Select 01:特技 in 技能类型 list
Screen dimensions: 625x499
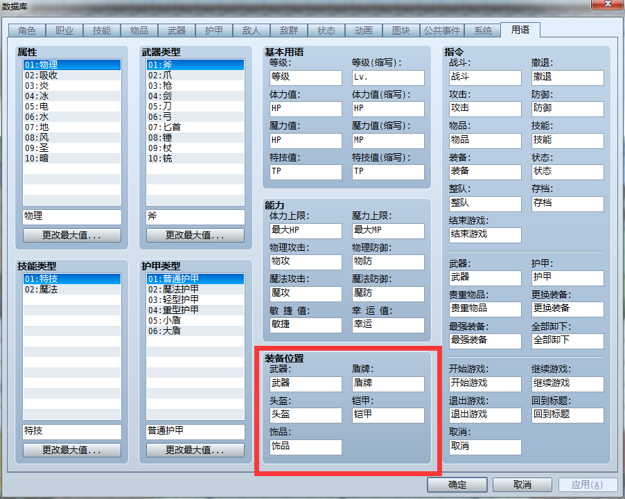pos(72,279)
